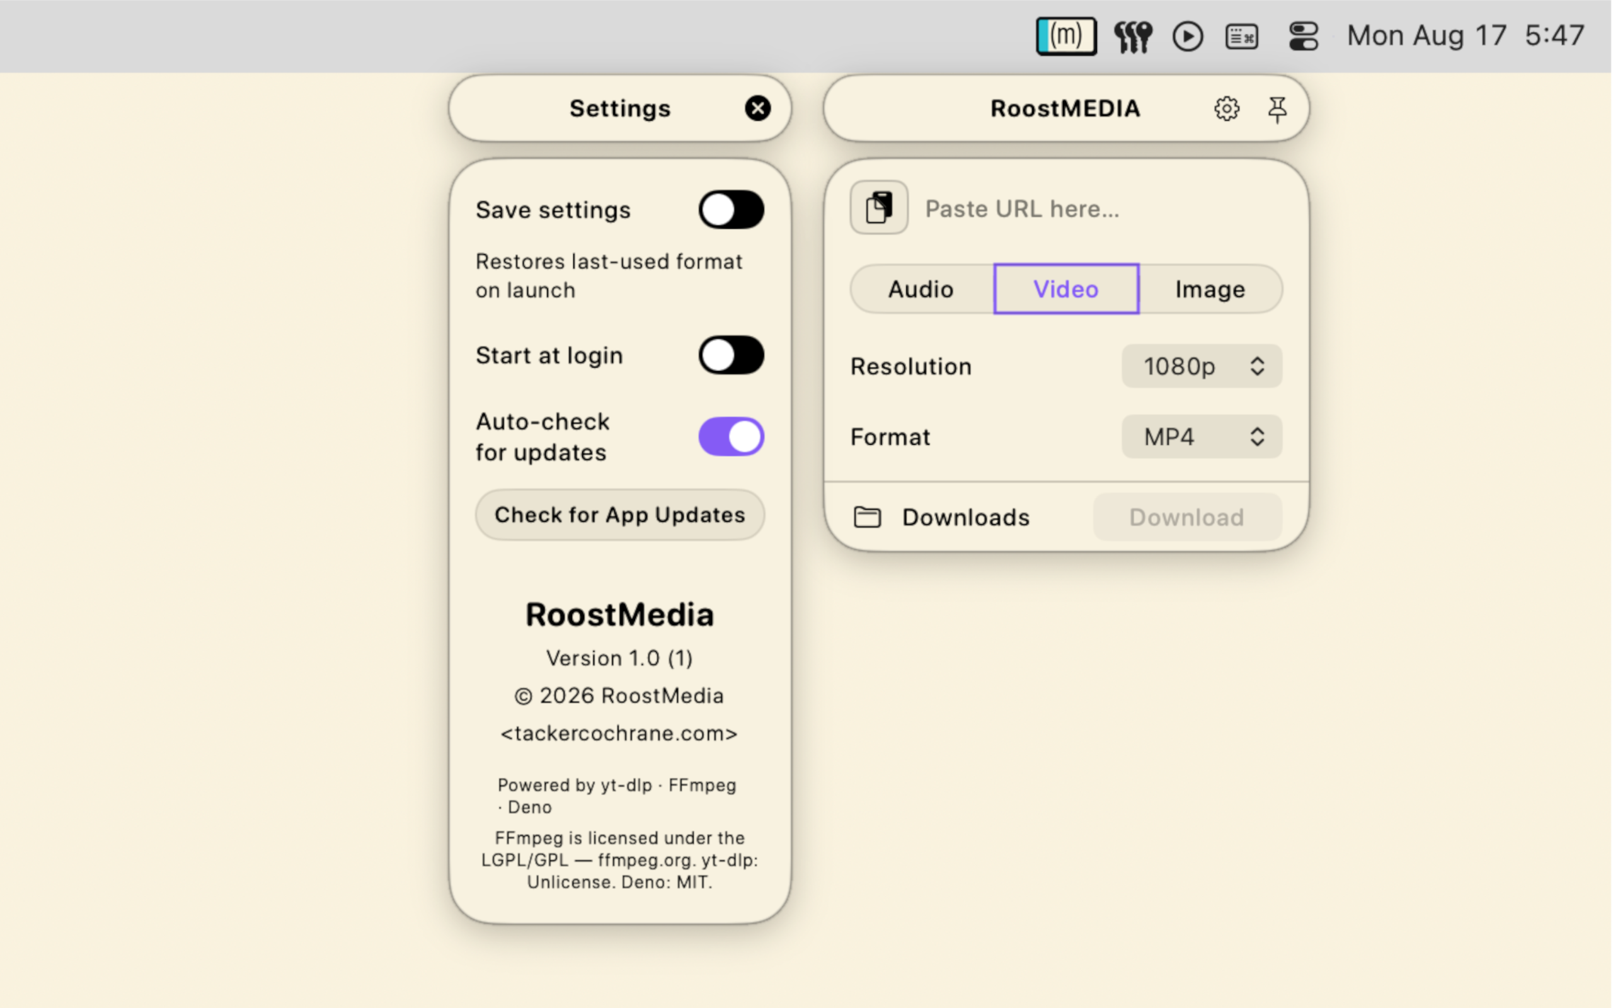This screenshot has width=1613, height=1008.
Task: Open macOS Control Center
Action: [x=1304, y=37]
